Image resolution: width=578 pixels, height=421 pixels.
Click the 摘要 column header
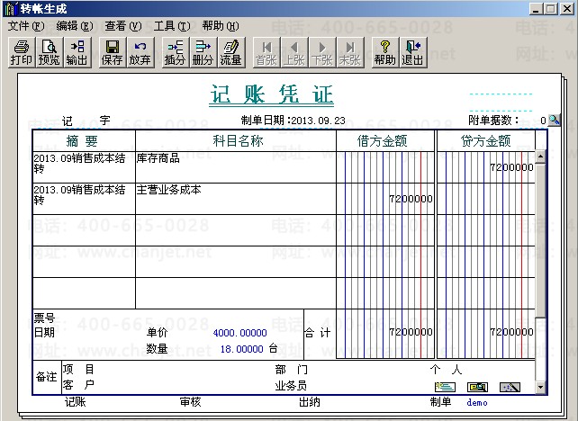(x=82, y=140)
